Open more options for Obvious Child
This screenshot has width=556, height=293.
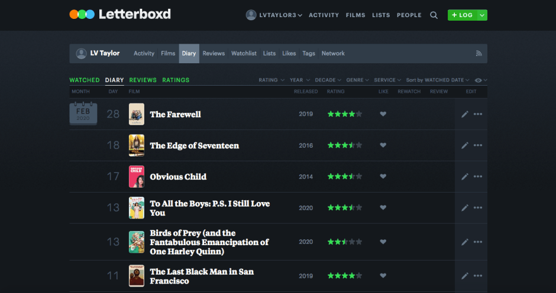pyautogui.click(x=478, y=177)
